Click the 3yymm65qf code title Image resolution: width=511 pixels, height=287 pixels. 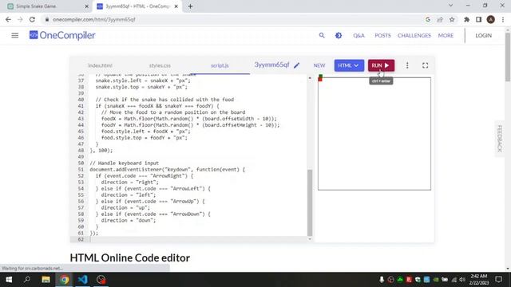(x=271, y=65)
